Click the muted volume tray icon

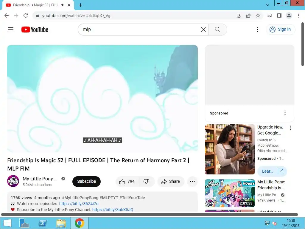point(274,223)
